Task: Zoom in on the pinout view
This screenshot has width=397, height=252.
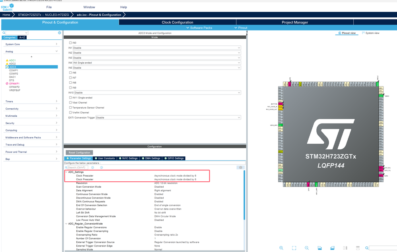Action: (281, 248)
